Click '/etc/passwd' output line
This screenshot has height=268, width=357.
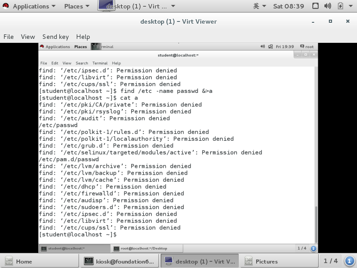coord(58,125)
